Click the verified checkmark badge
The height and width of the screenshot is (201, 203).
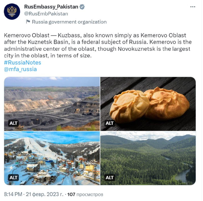[x=82, y=7]
